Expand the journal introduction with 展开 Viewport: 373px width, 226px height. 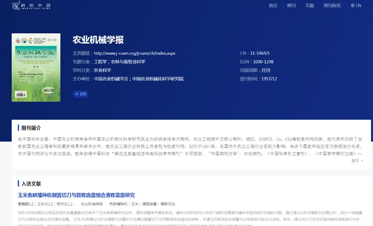click(x=357, y=161)
